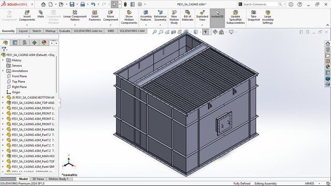Activate Move Component tool

pyautogui.click(x=110, y=16)
